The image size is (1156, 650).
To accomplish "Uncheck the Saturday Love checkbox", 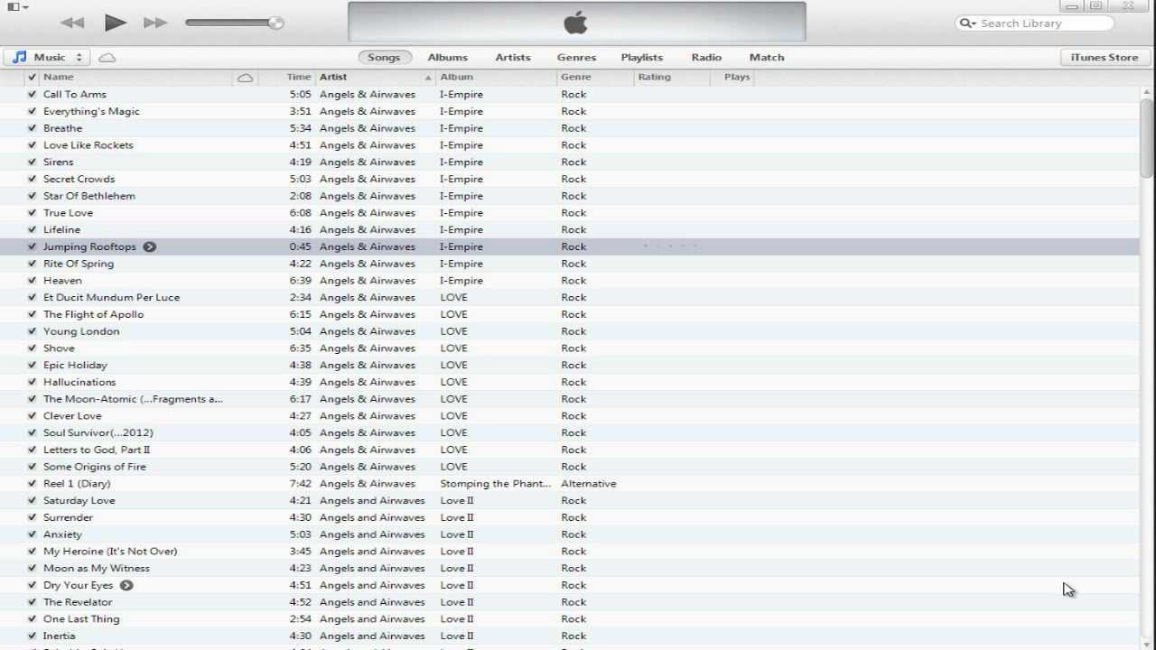I will click(x=33, y=500).
